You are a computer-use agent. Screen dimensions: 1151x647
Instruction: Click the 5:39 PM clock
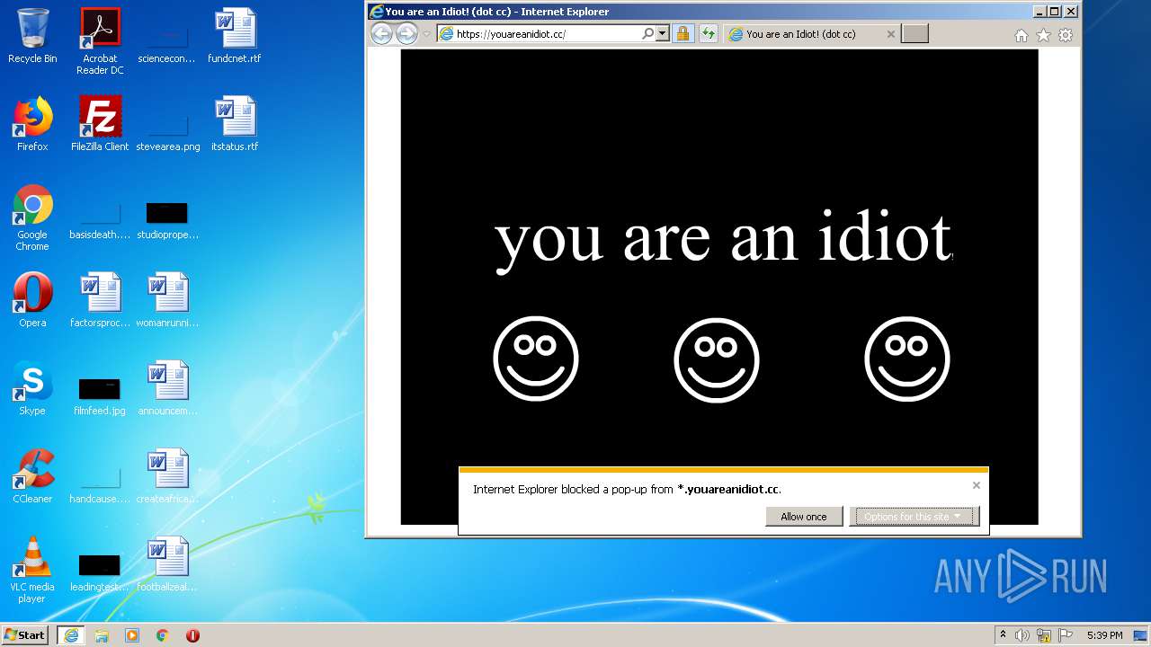(x=1104, y=635)
